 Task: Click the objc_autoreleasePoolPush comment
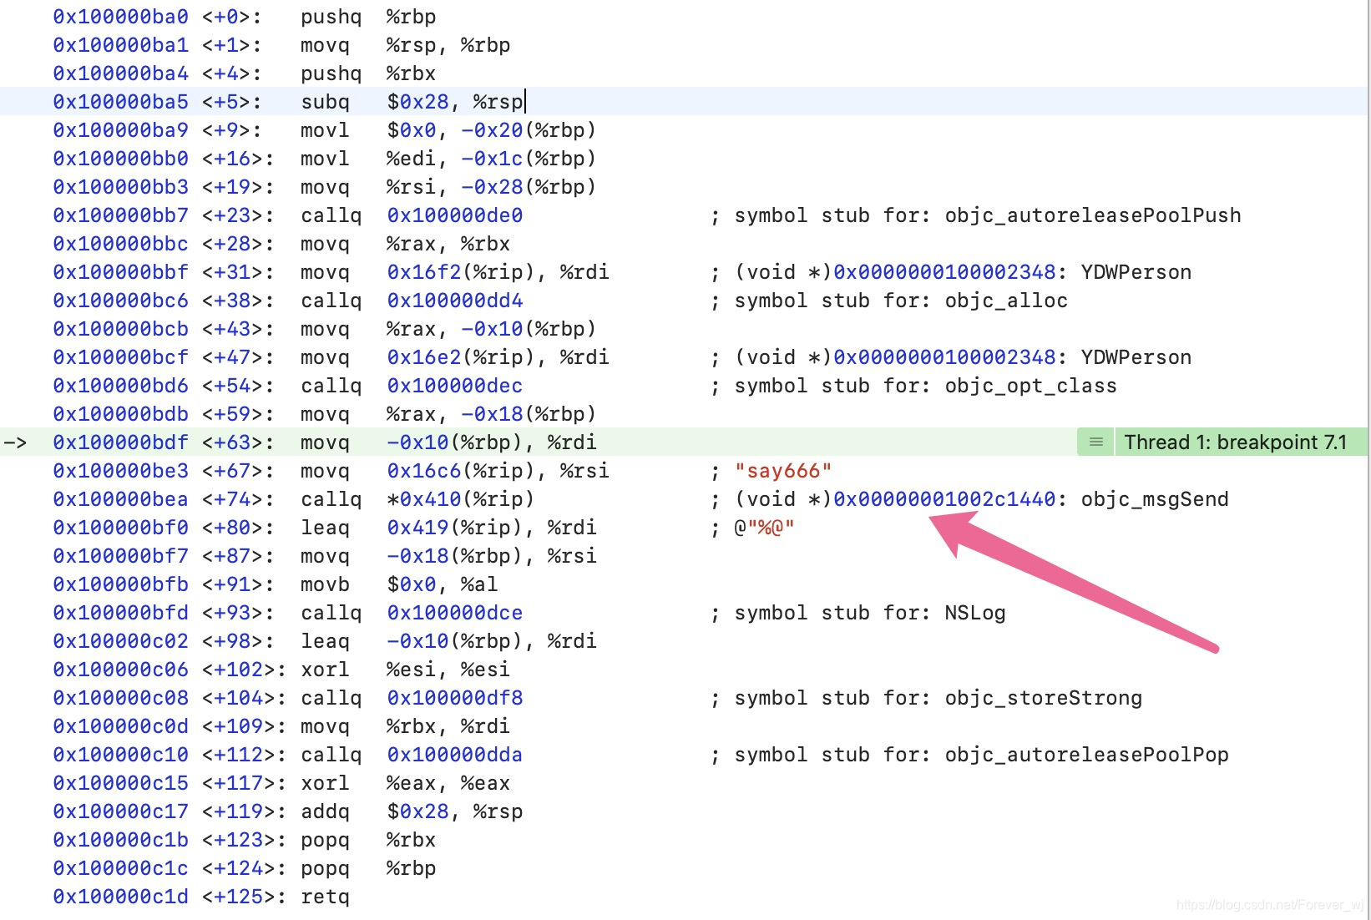point(975,215)
